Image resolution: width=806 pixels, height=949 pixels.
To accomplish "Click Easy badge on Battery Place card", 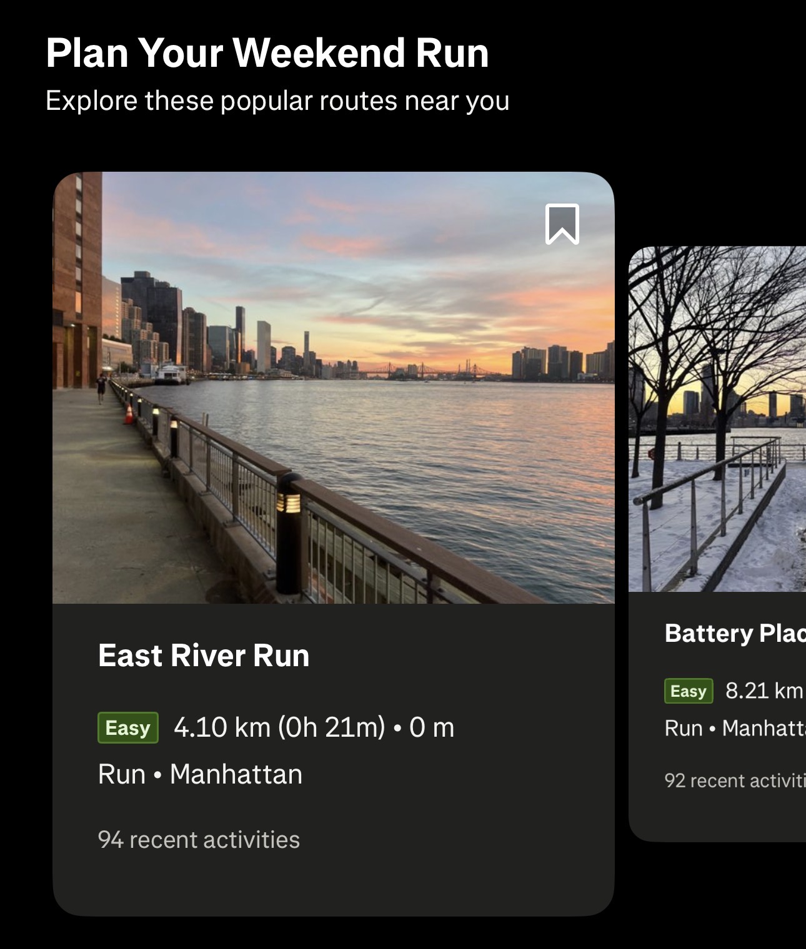I will tap(689, 691).
